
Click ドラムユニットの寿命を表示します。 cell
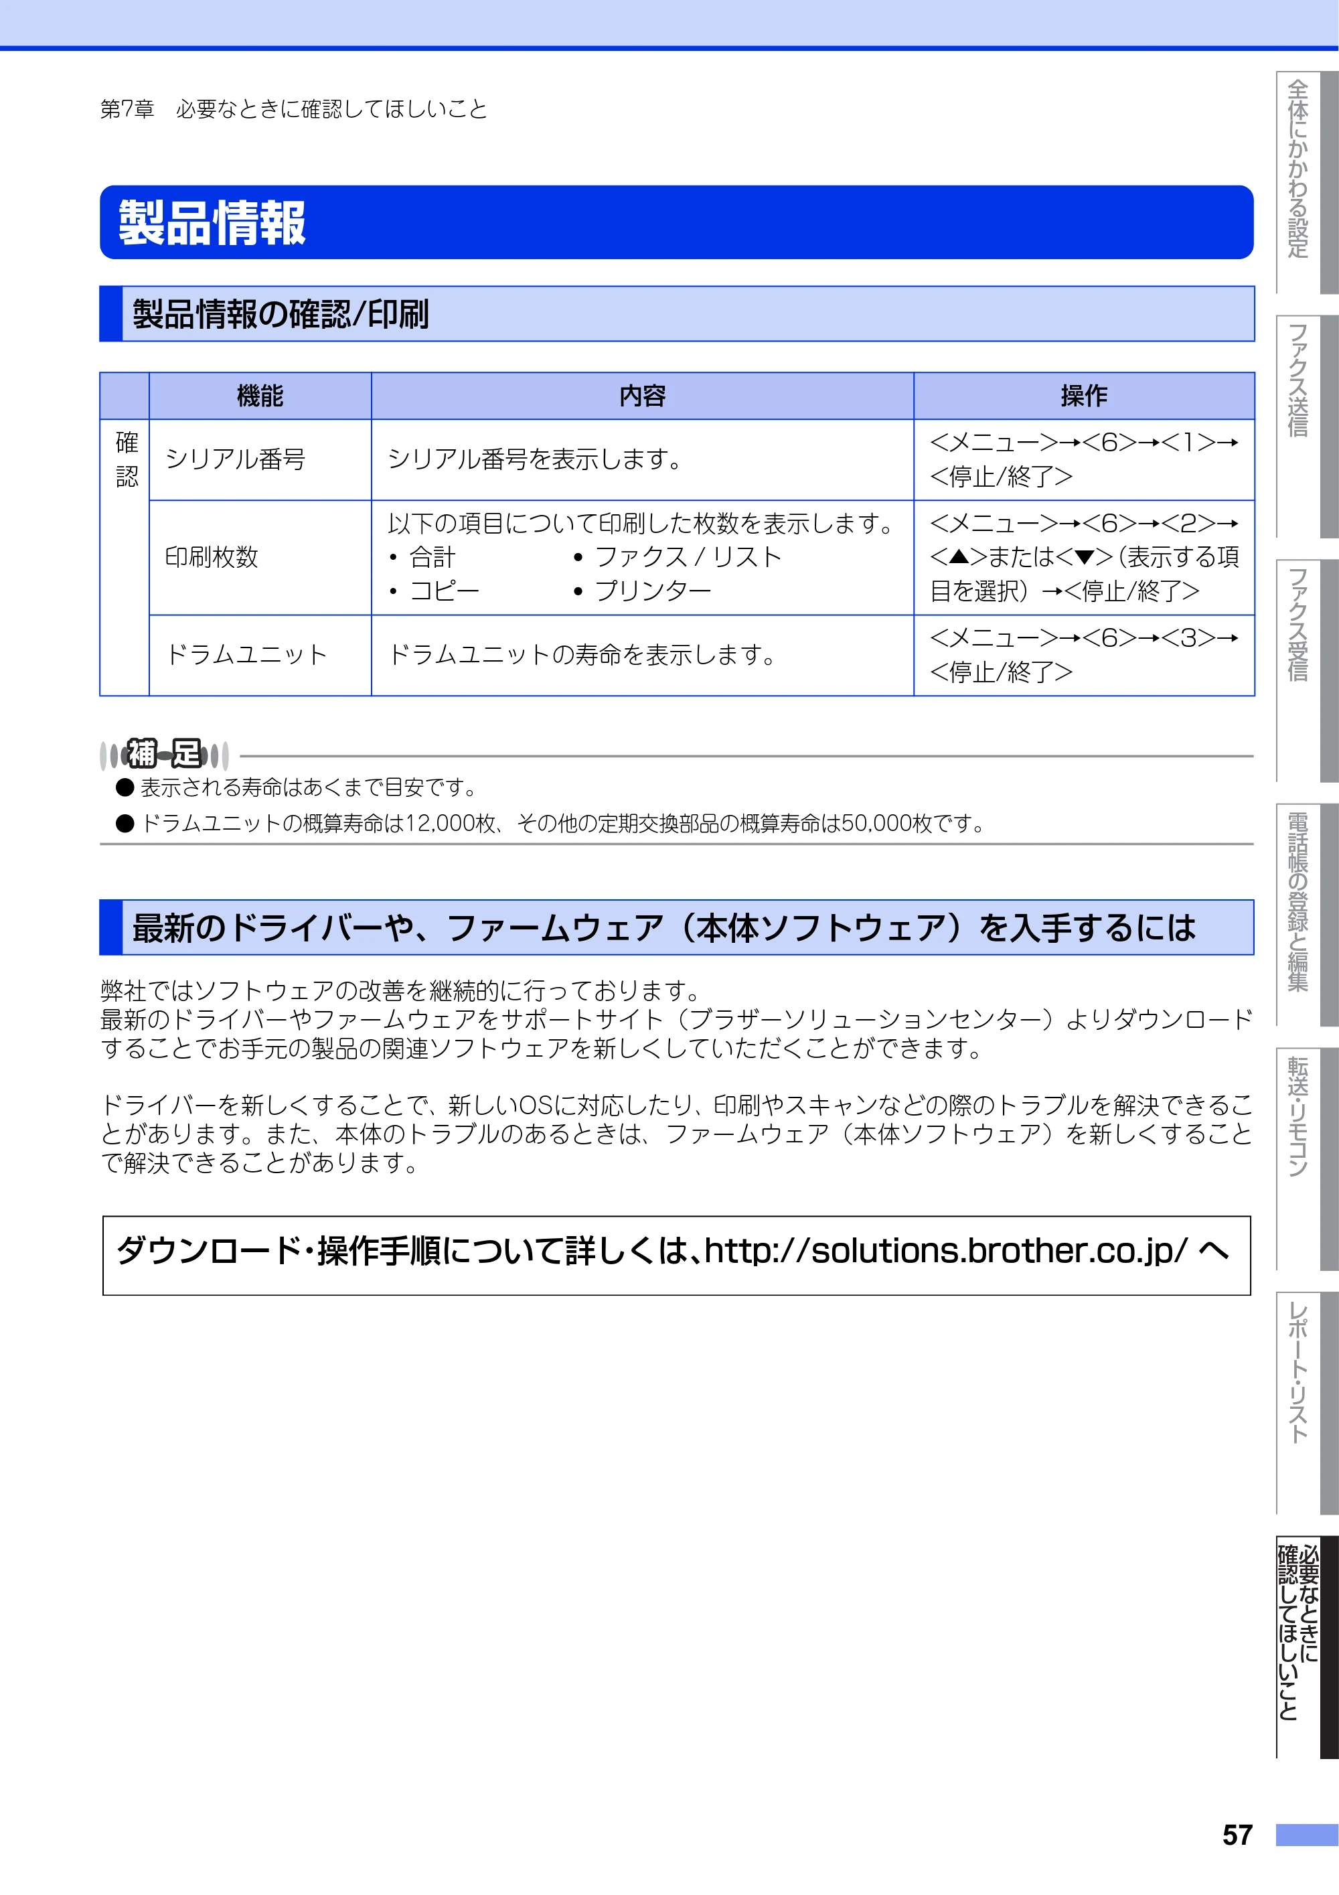[x=642, y=656]
